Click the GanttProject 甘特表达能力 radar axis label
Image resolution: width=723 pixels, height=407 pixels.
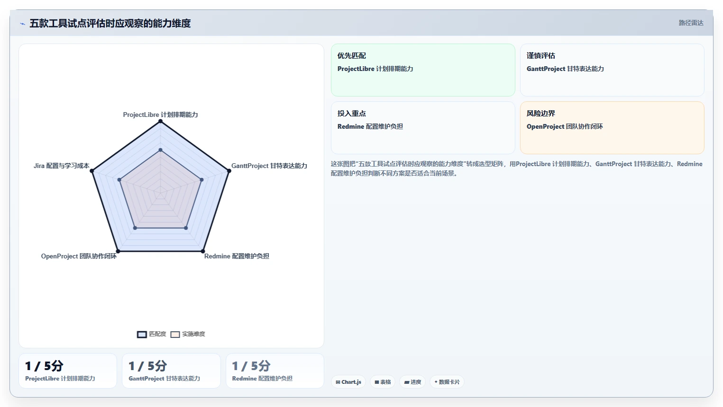(269, 166)
